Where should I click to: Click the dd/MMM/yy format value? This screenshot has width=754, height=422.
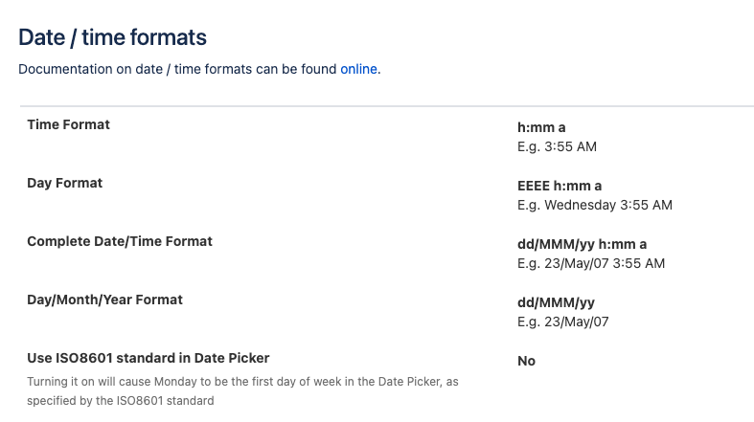pos(556,303)
